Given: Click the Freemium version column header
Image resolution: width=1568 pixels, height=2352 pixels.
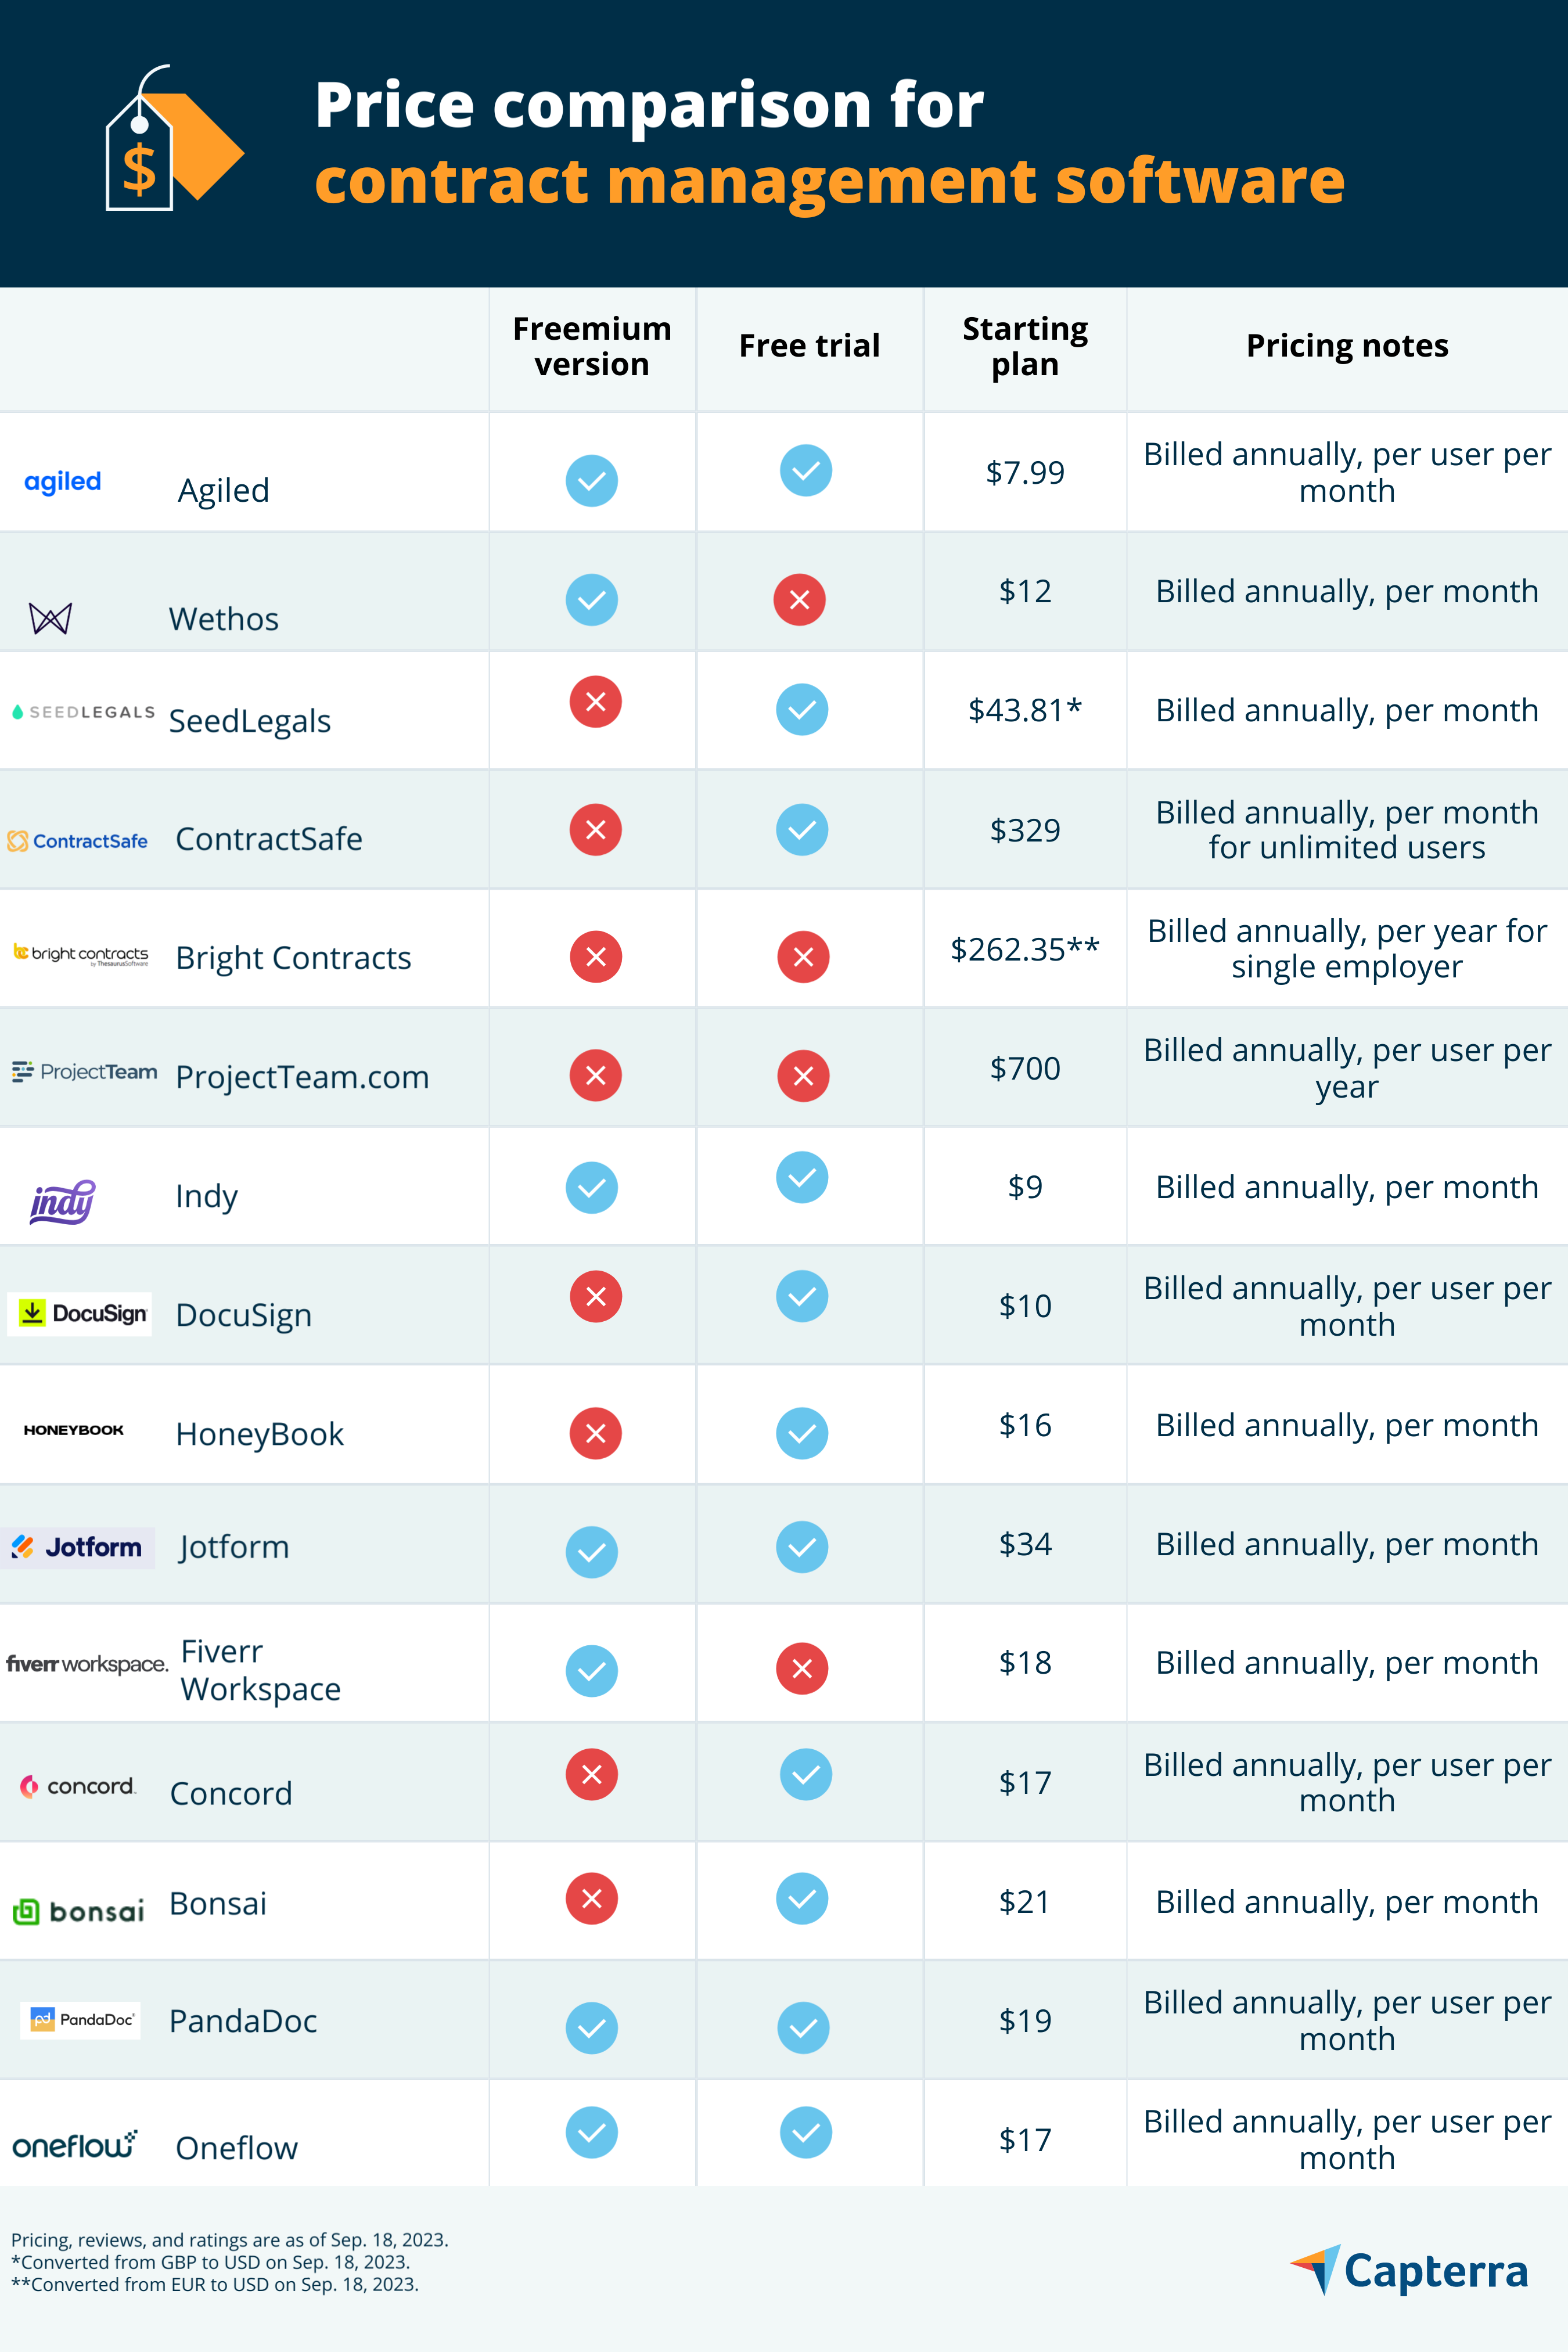Looking at the screenshot, I should pyautogui.click(x=592, y=346).
